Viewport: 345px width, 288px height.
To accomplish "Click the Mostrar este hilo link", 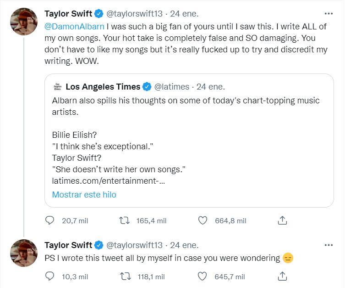I will [x=84, y=195].
